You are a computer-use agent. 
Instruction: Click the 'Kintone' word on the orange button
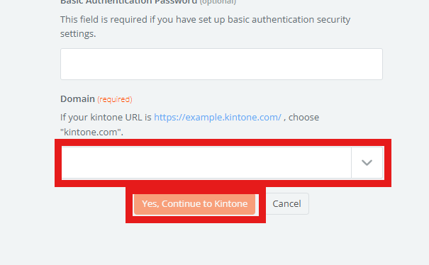coord(230,204)
